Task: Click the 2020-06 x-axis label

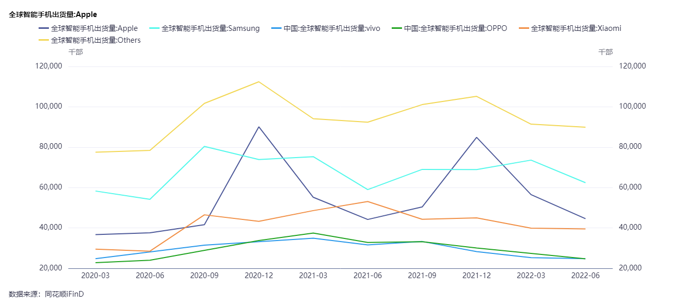Action: click(x=150, y=276)
